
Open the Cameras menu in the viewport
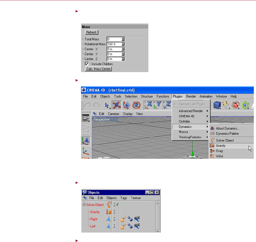click(x=114, y=114)
